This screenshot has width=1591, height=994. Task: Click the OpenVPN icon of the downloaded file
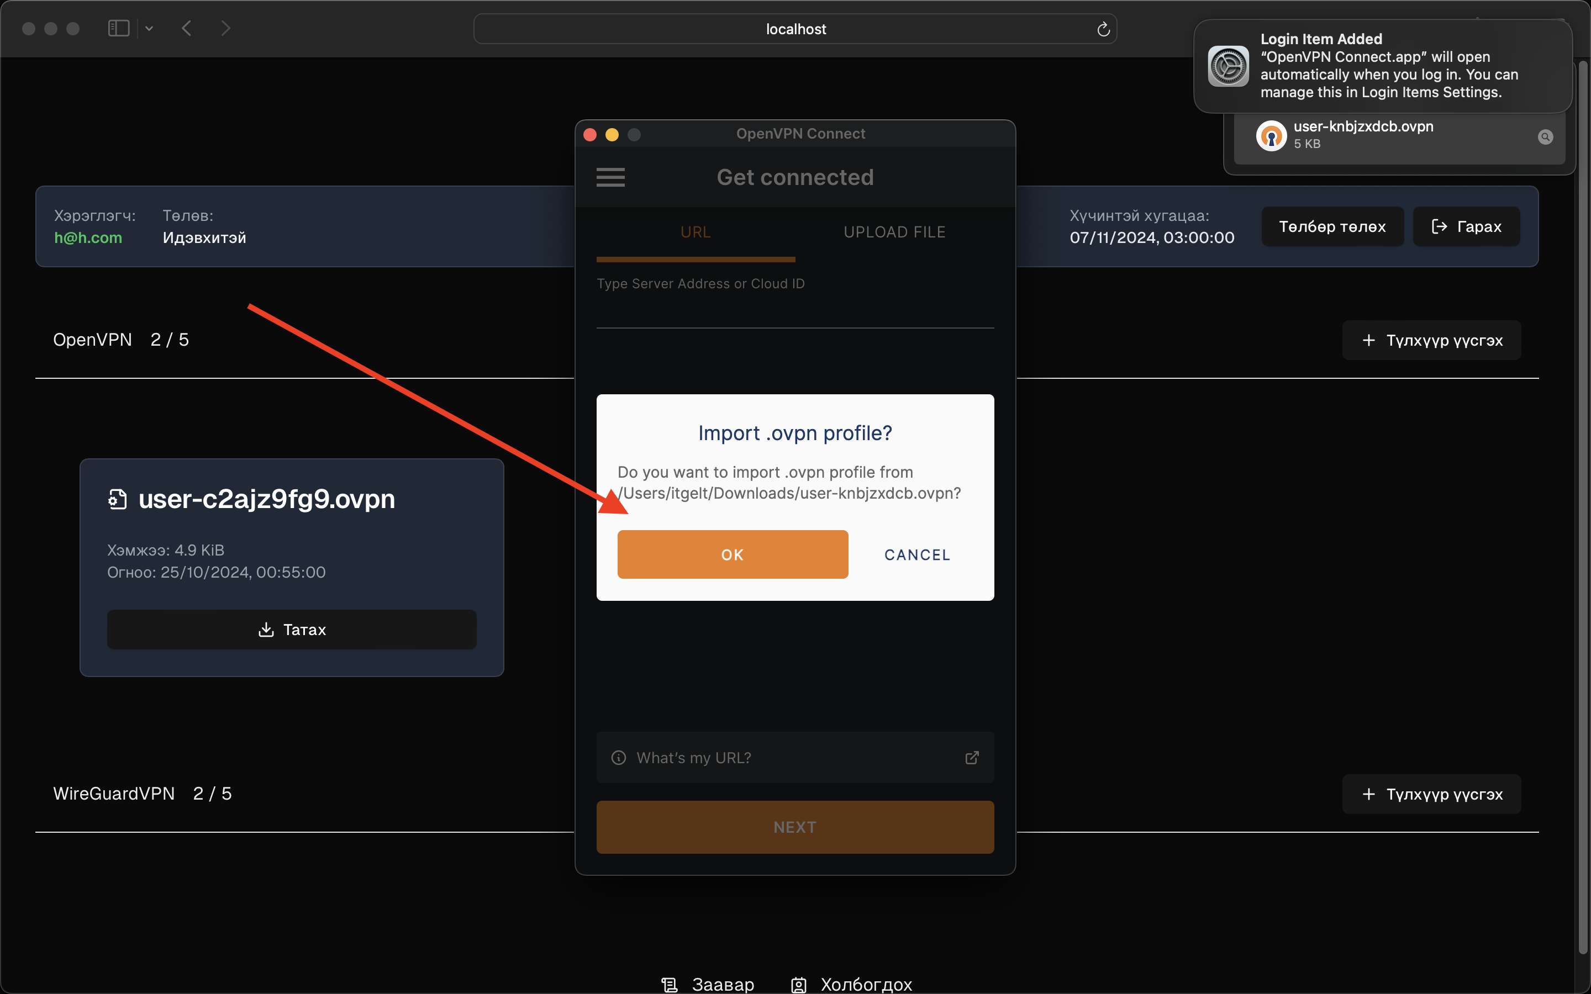coord(1272,136)
